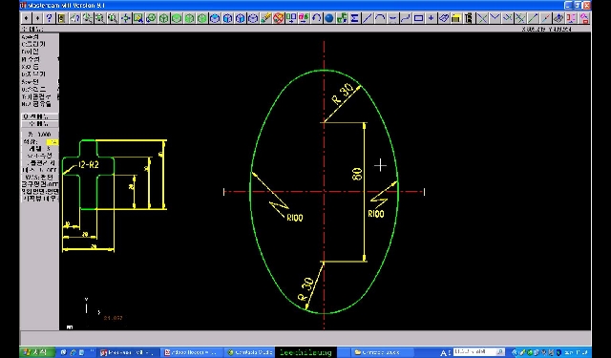Click the yellow color swatch in side panel
Image resolution: width=611 pixels, height=358 pixels.
click(53, 142)
